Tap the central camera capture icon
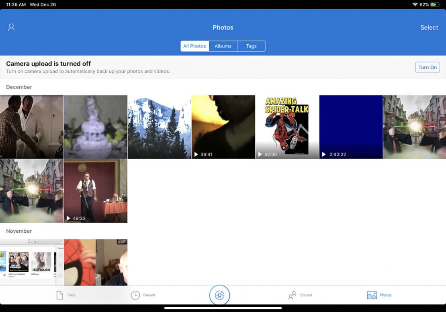Screen dimensions: 446x312 [219, 294]
